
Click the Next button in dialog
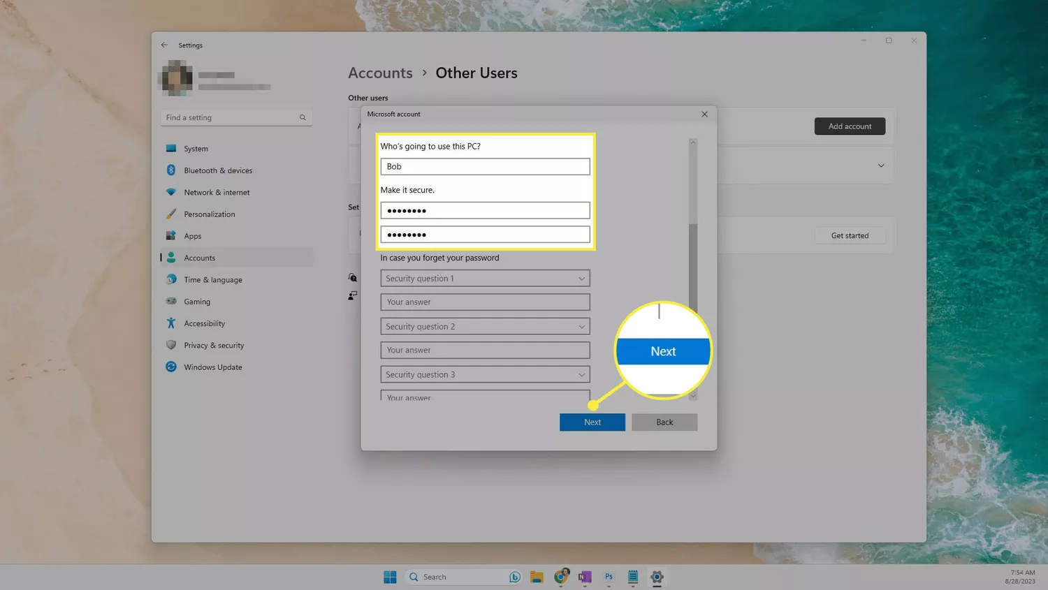coord(592,422)
